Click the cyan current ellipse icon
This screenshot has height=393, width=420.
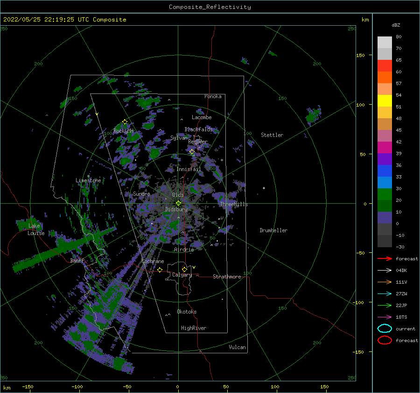pos(385,329)
